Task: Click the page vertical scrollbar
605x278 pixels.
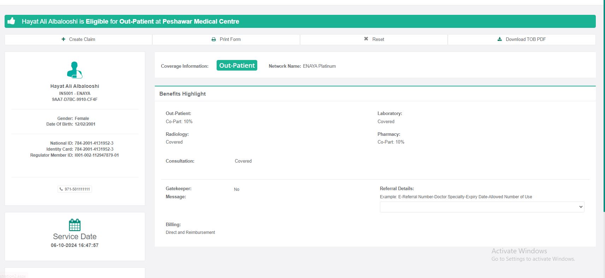Action: tap(604, 106)
